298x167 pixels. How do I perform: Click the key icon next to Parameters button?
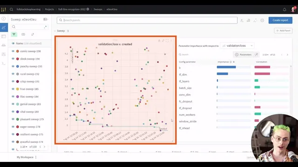click(x=257, y=55)
